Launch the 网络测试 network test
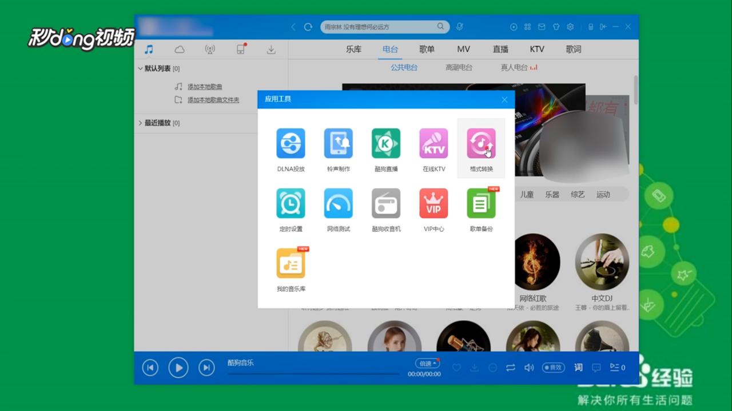Viewport: 732px width, 411px height. (x=339, y=210)
